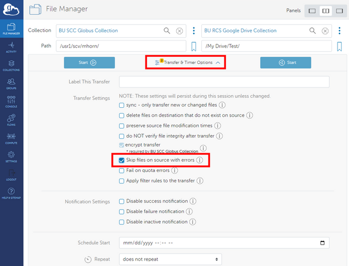Screen dimensions: 349x266
Task: Open File Manager in sidebar
Action: coord(12,28)
